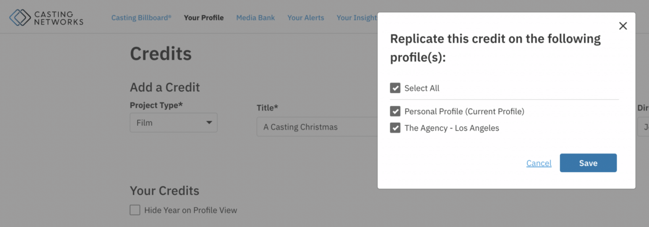The width and height of the screenshot is (649, 227).
Task: Click the Casting Networks logo
Action: pyautogui.click(x=46, y=18)
